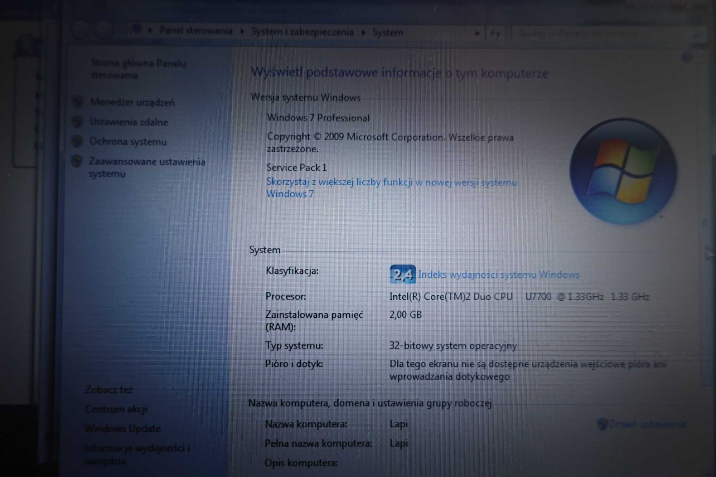Click shield icon next to Zmień ustawienia
Image resolution: width=716 pixels, height=477 pixels.
pos(602,424)
